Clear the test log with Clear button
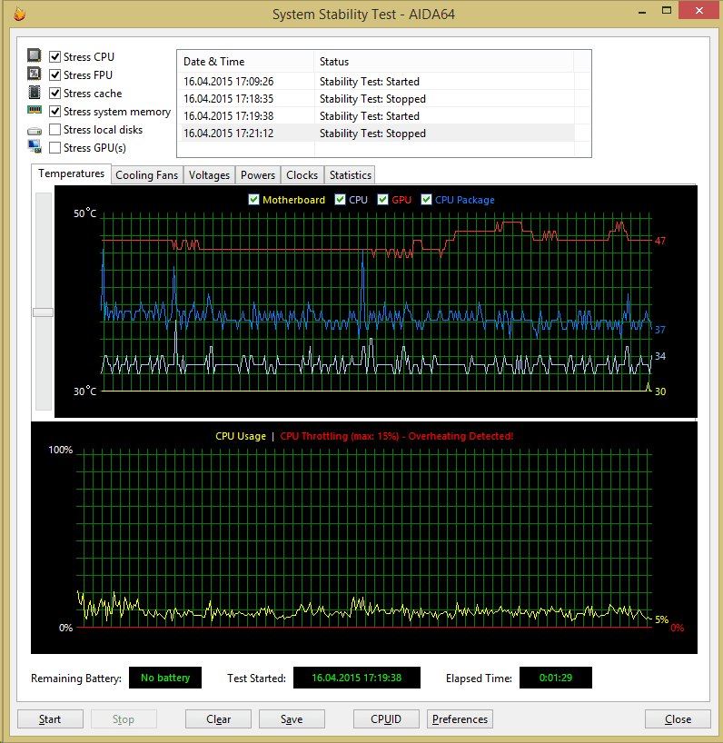This screenshot has height=743, width=723. pyautogui.click(x=218, y=718)
